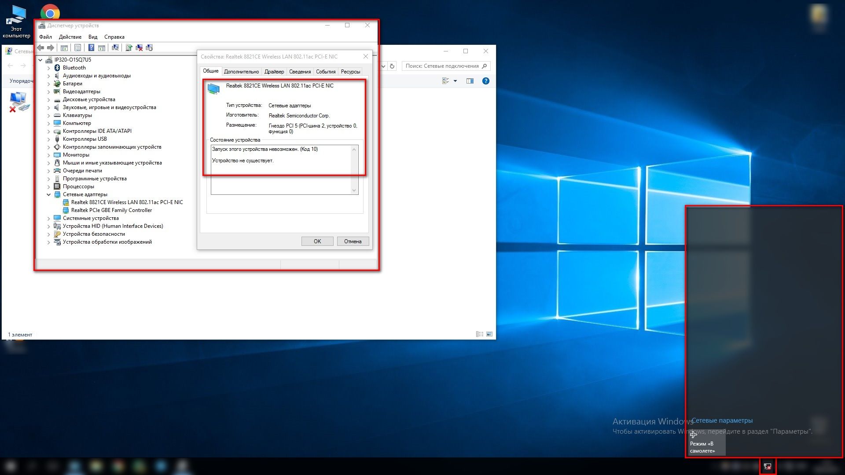Open Действие menu in Device Manager
The image size is (845, 475).
pos(69,37)
